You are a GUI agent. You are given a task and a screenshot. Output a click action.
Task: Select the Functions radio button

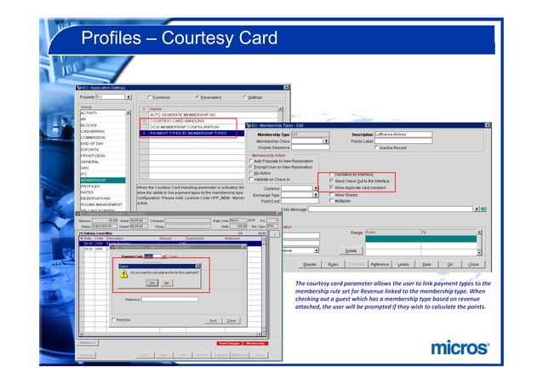tap(150, 98)
